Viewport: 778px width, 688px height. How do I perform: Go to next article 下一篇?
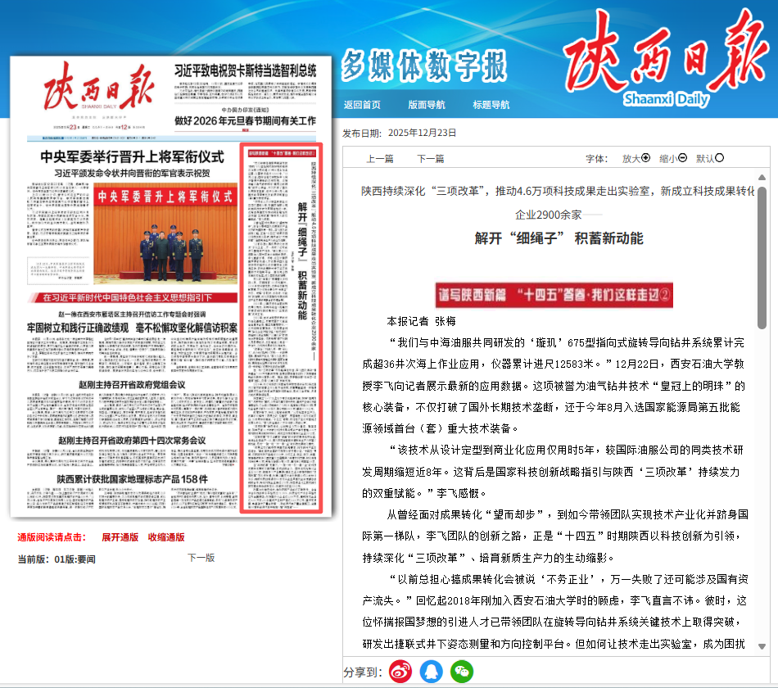pos(431,159)
